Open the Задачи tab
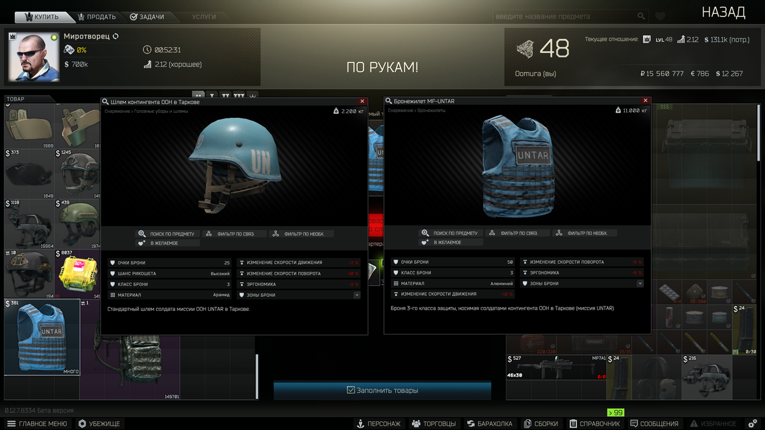The width and height of the screenshot is (765, 430). [147, 17]
